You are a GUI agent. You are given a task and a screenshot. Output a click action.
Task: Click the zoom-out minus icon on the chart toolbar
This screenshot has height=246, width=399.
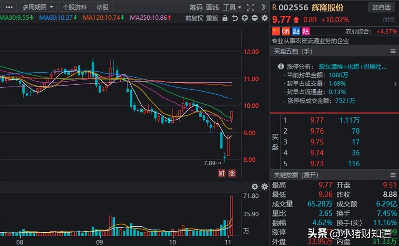pyautogui.click(x=254, y=18)
